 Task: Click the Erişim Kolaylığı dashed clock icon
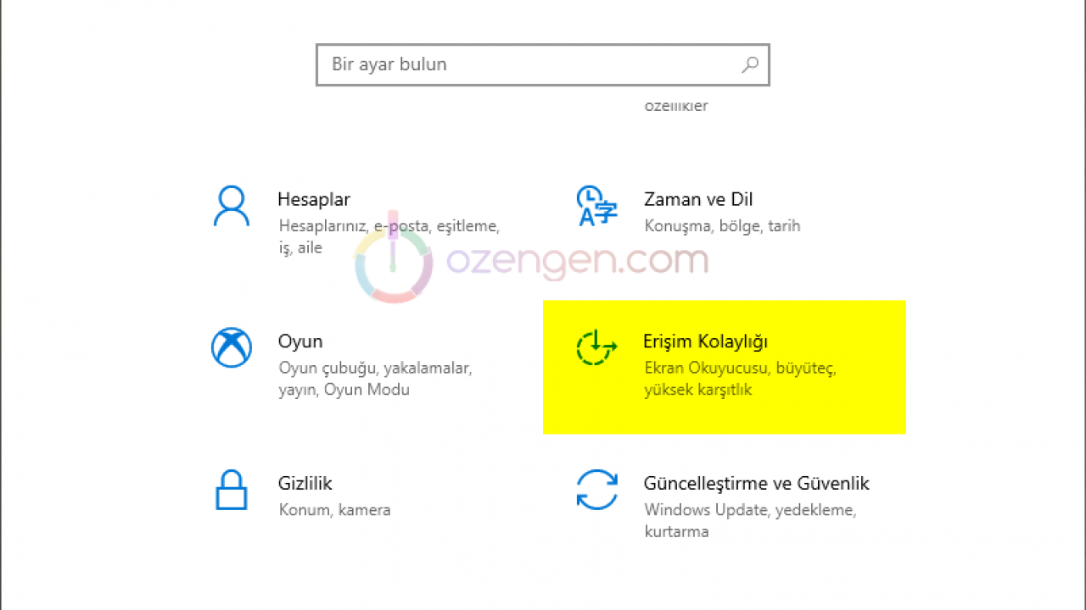point(596,347)
